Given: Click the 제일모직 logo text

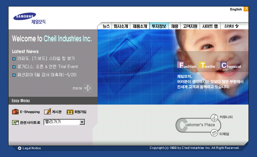Looking at the screenshot, I should click(x=38, y=22).
